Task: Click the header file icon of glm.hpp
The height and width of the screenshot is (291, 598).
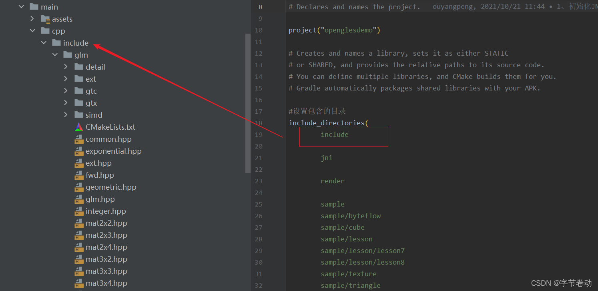Action: tap(79, 199)
